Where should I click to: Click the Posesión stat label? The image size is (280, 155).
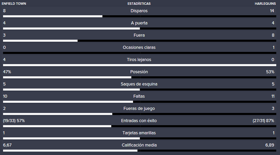tap(139, 72)
